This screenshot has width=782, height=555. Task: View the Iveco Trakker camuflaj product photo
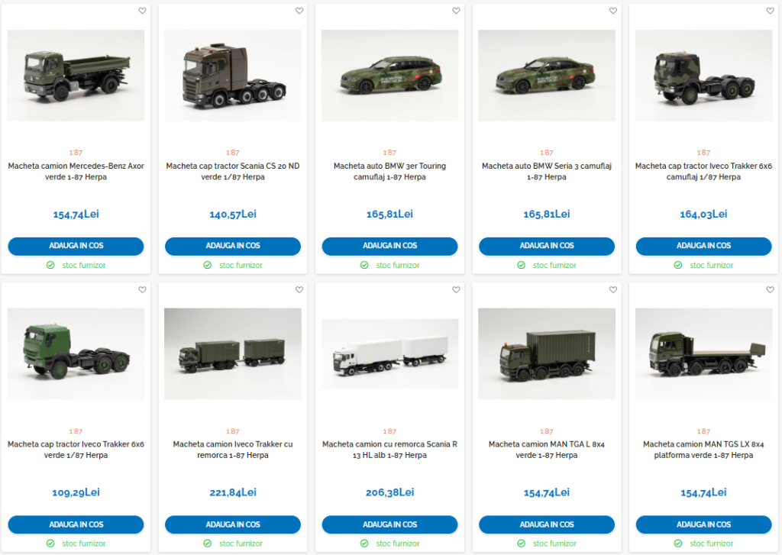[x=703, y=76]
